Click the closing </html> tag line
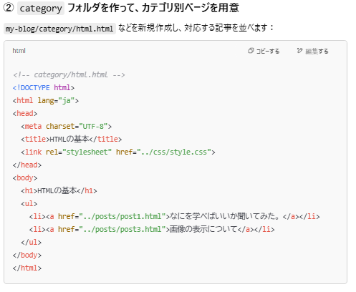This screenshot has height=292, width=356. [x=27, y=268]
